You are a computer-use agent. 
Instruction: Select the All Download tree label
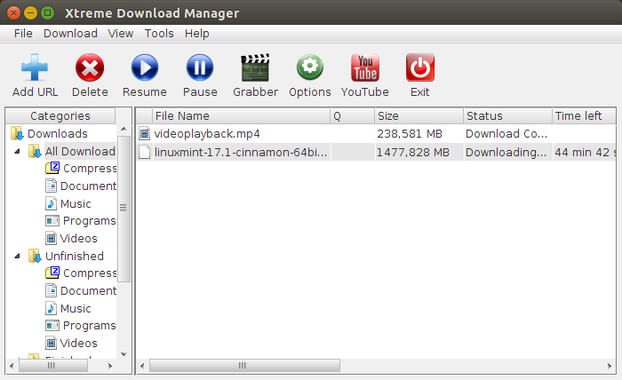click(x=80, y=151)
